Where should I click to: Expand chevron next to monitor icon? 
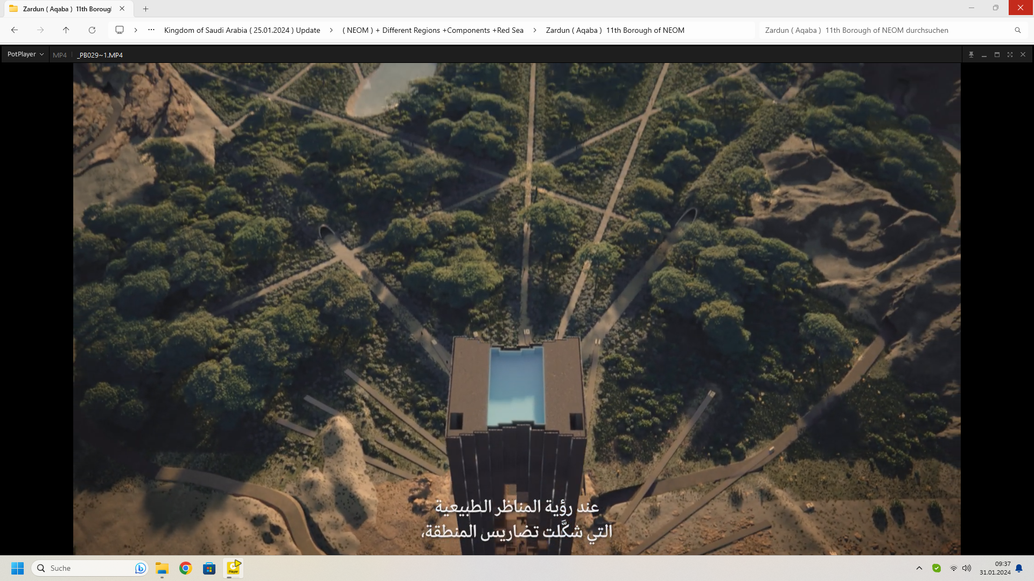click(136, 30)
